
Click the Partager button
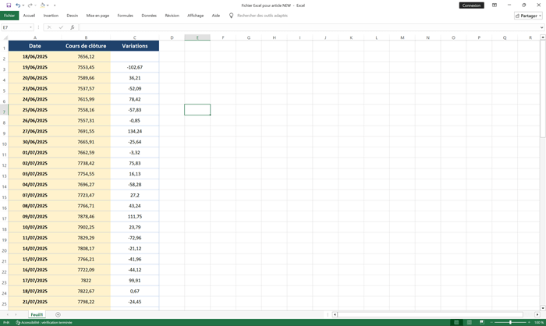(528, 15)
